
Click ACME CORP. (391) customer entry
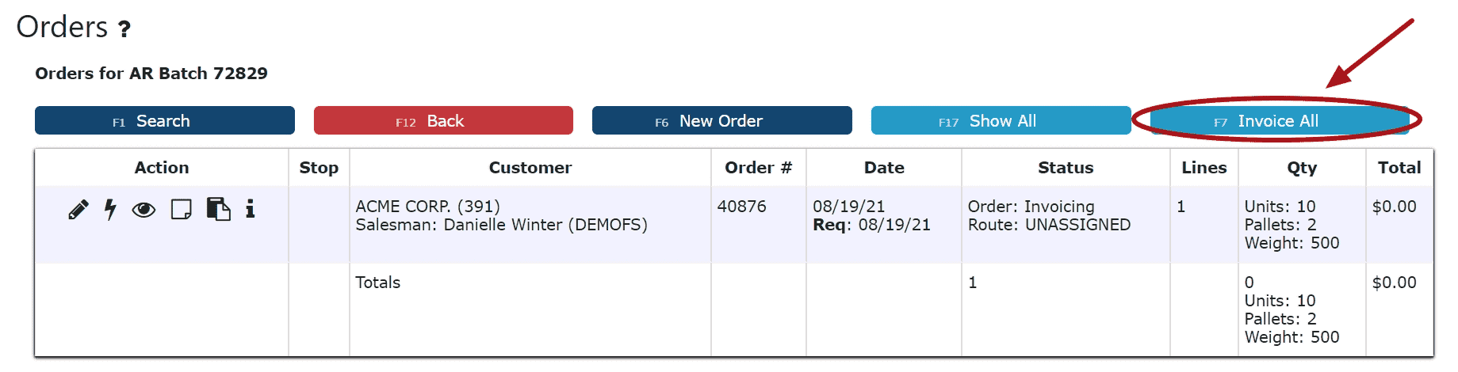(x=428, y=207)
